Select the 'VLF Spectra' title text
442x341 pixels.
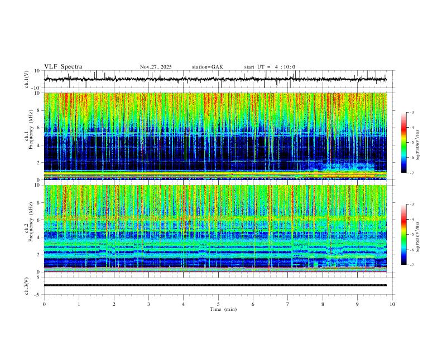pos(63,67)
